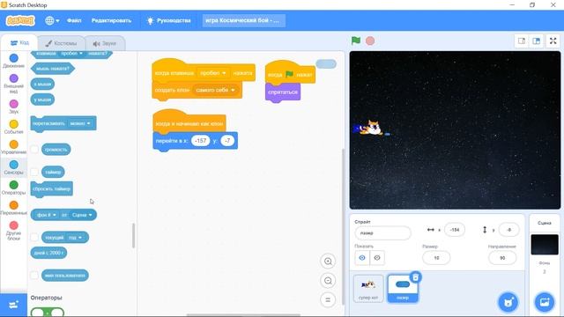Stop the project with the red button
564x317 pixels.
(370, 41)
